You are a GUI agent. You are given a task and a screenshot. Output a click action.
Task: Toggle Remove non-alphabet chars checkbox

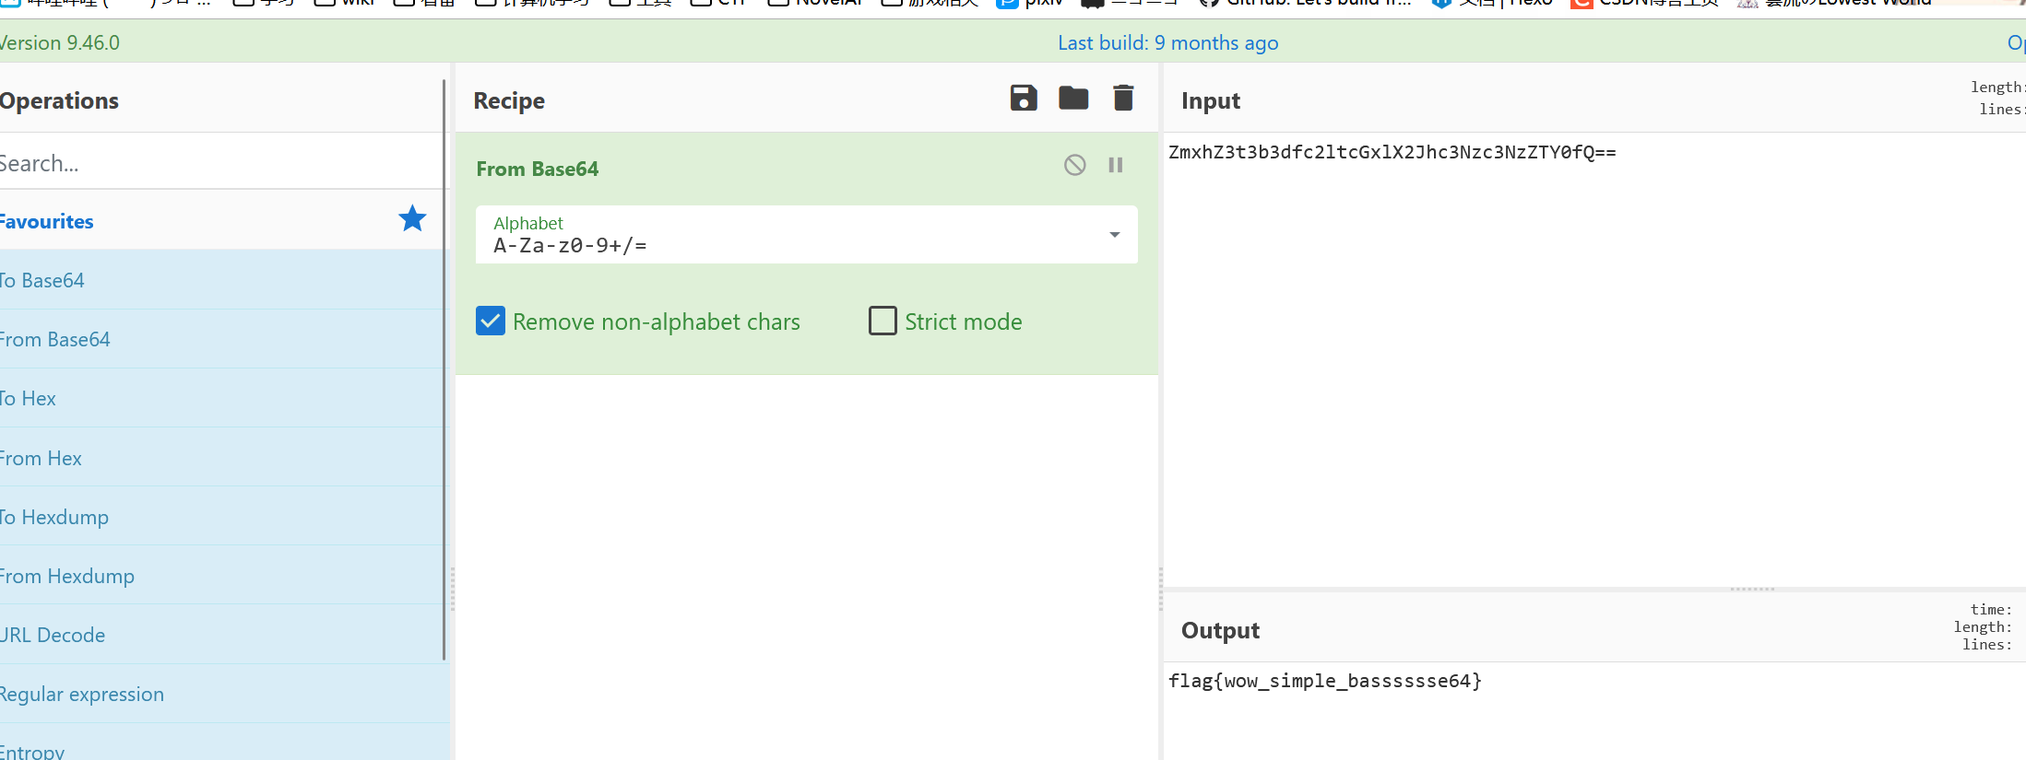(x=491, y=321)
